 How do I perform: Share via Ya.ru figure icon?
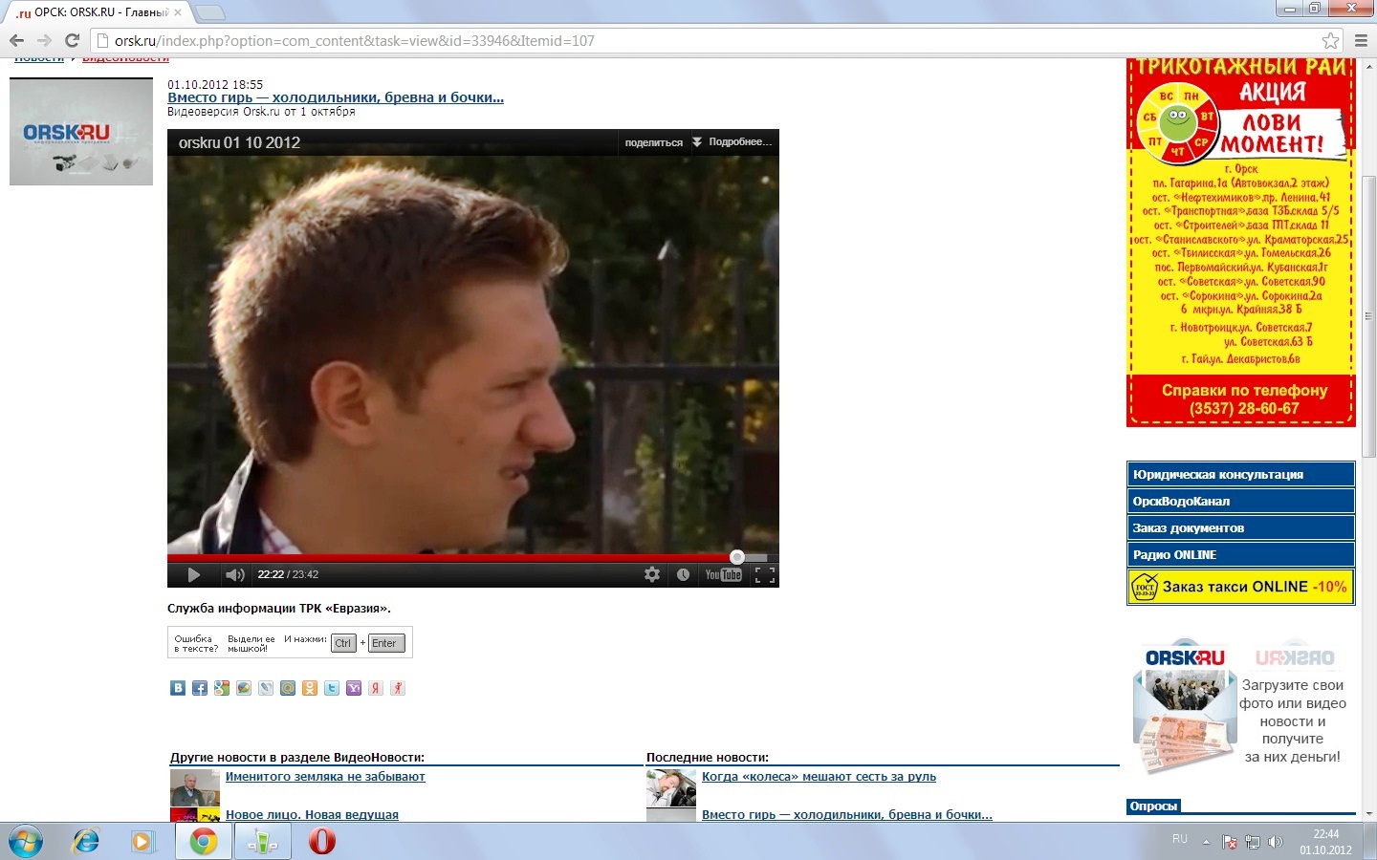(x=398, y=688)
